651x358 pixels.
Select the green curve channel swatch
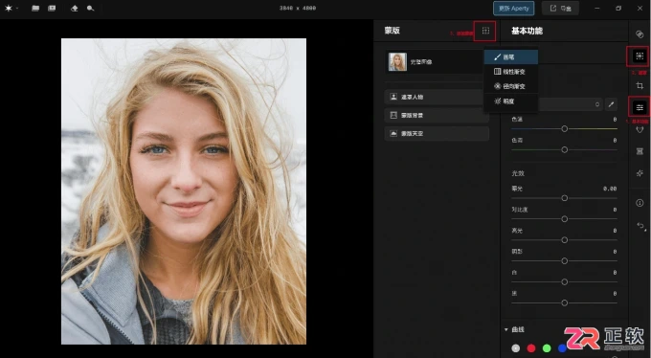(x=547, y=348)
